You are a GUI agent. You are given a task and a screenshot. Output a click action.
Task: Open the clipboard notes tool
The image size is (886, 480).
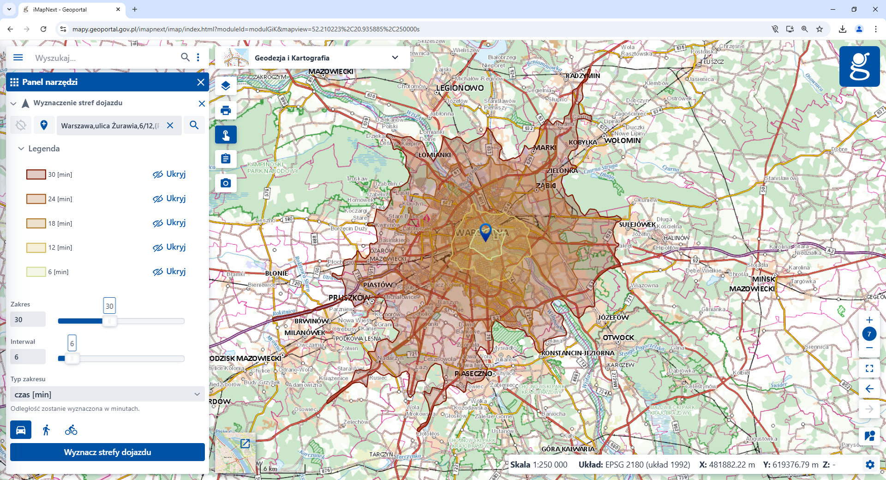(x=226, y=159)
